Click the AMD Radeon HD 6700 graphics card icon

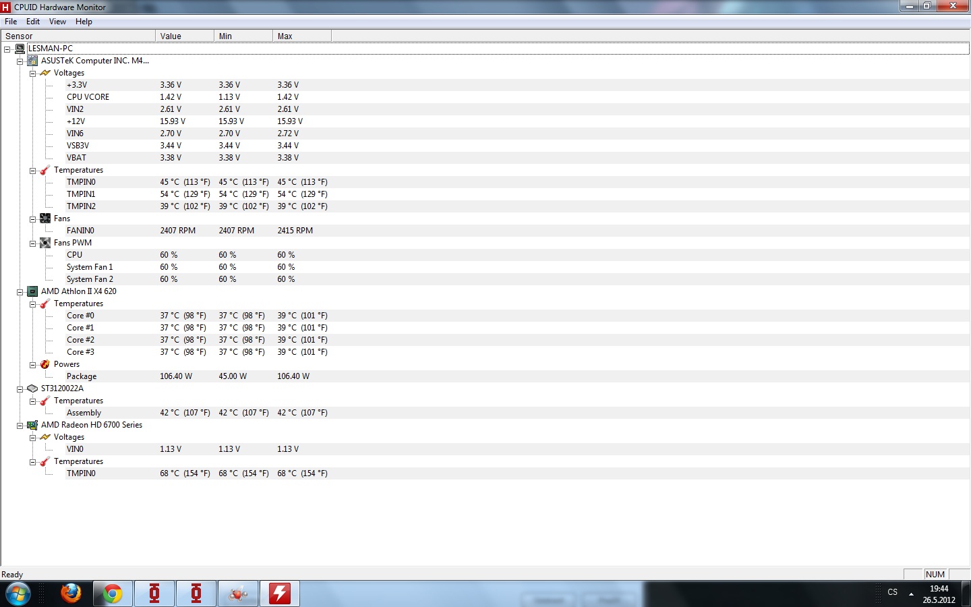[x=32, y=425]
